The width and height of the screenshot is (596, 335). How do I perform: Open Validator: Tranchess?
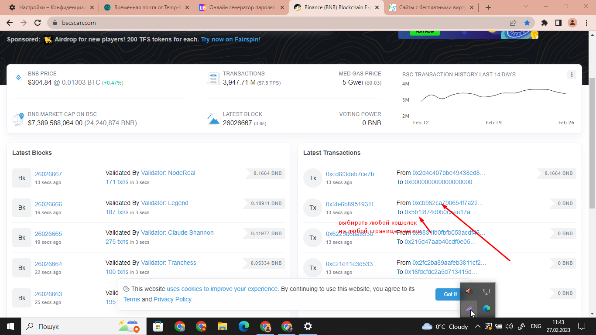coord(168,263)
